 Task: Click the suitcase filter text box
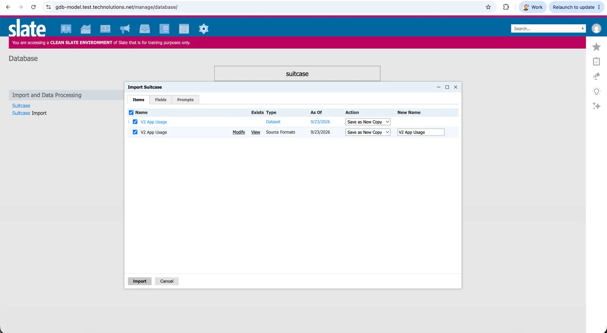coord(297,74)
